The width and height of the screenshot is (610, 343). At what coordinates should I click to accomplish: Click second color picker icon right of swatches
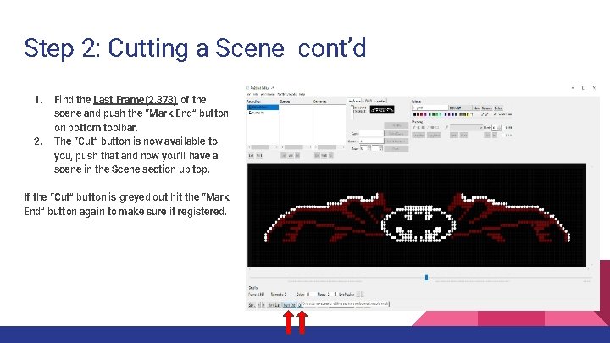[x=487, y=114]
